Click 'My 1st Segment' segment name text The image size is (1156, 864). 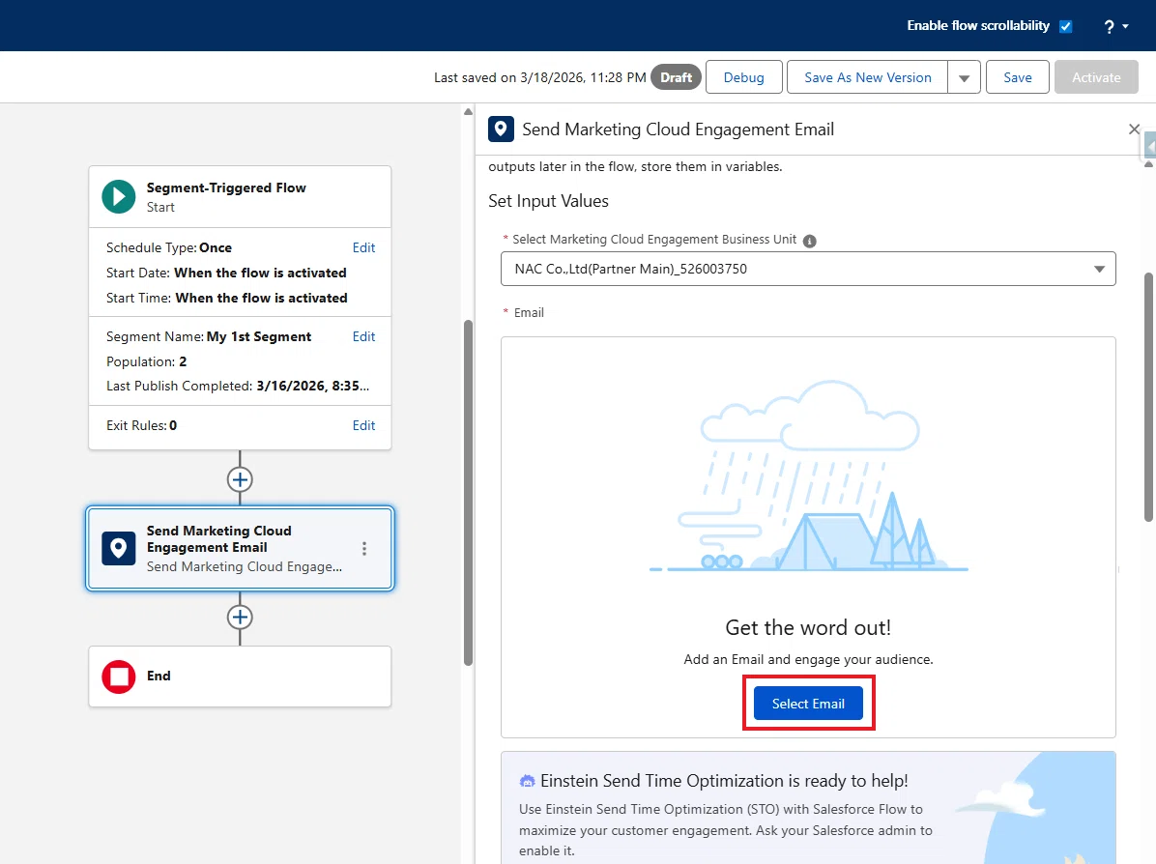tap(259, 336)
